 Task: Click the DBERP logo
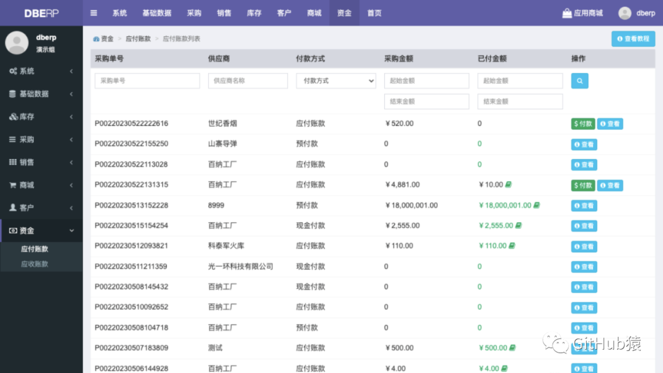pyautogui.click(x=42, y=13)
